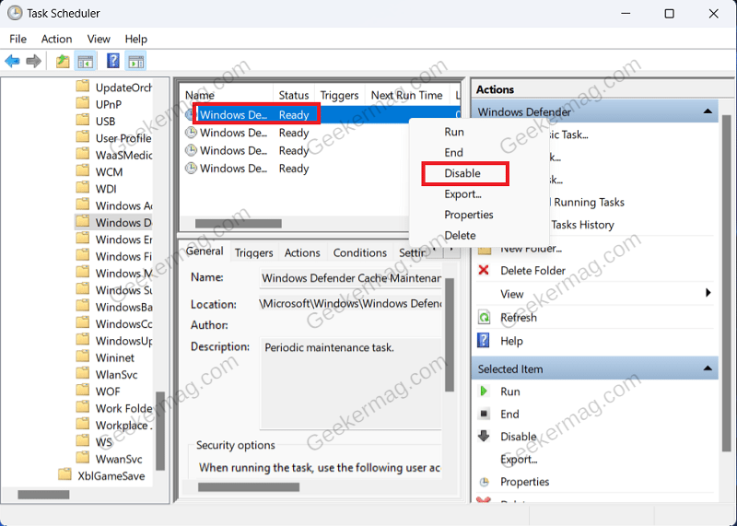Click the task list horizontal scrollbar
Viewport: 737px width, 526px height.
(239, 223)
